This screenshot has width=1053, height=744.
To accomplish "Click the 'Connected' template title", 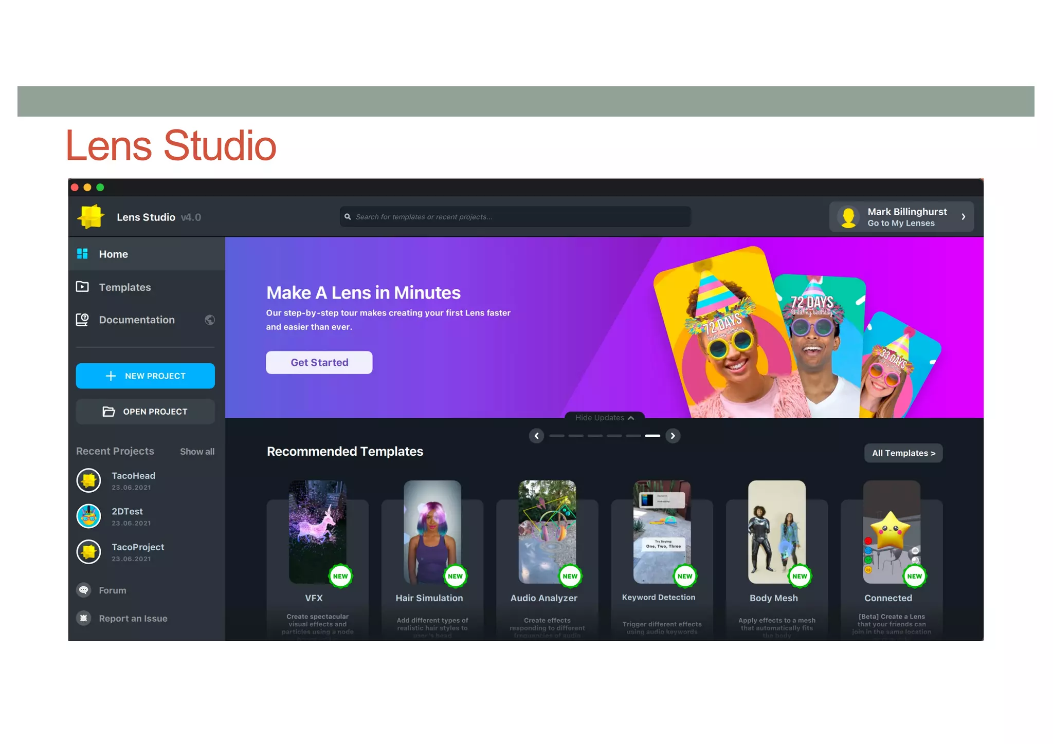I will click(888, 598).
